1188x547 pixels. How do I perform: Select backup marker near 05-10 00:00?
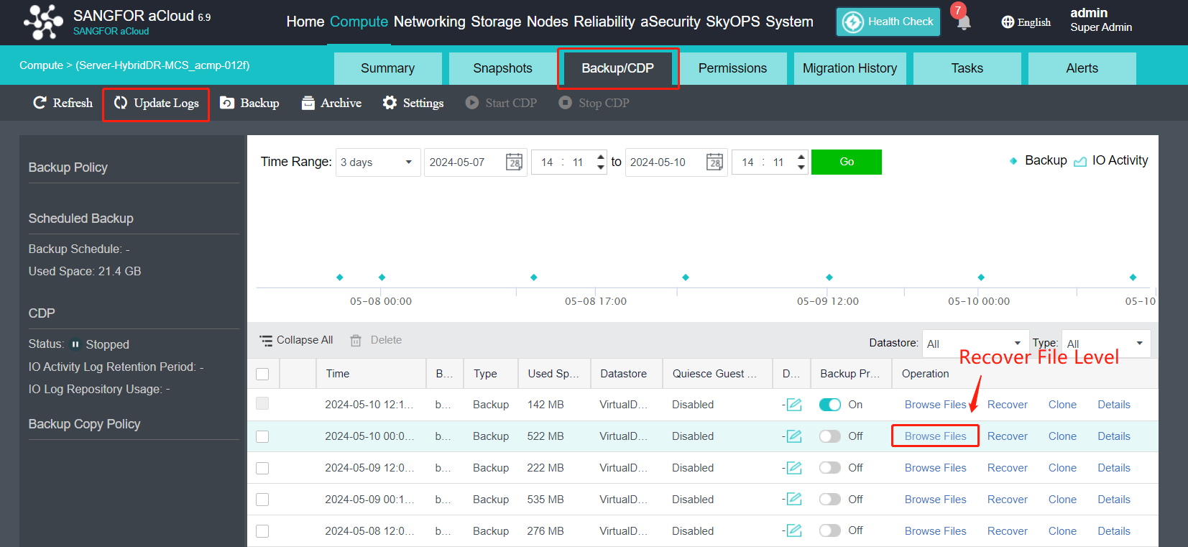point(981,277)
